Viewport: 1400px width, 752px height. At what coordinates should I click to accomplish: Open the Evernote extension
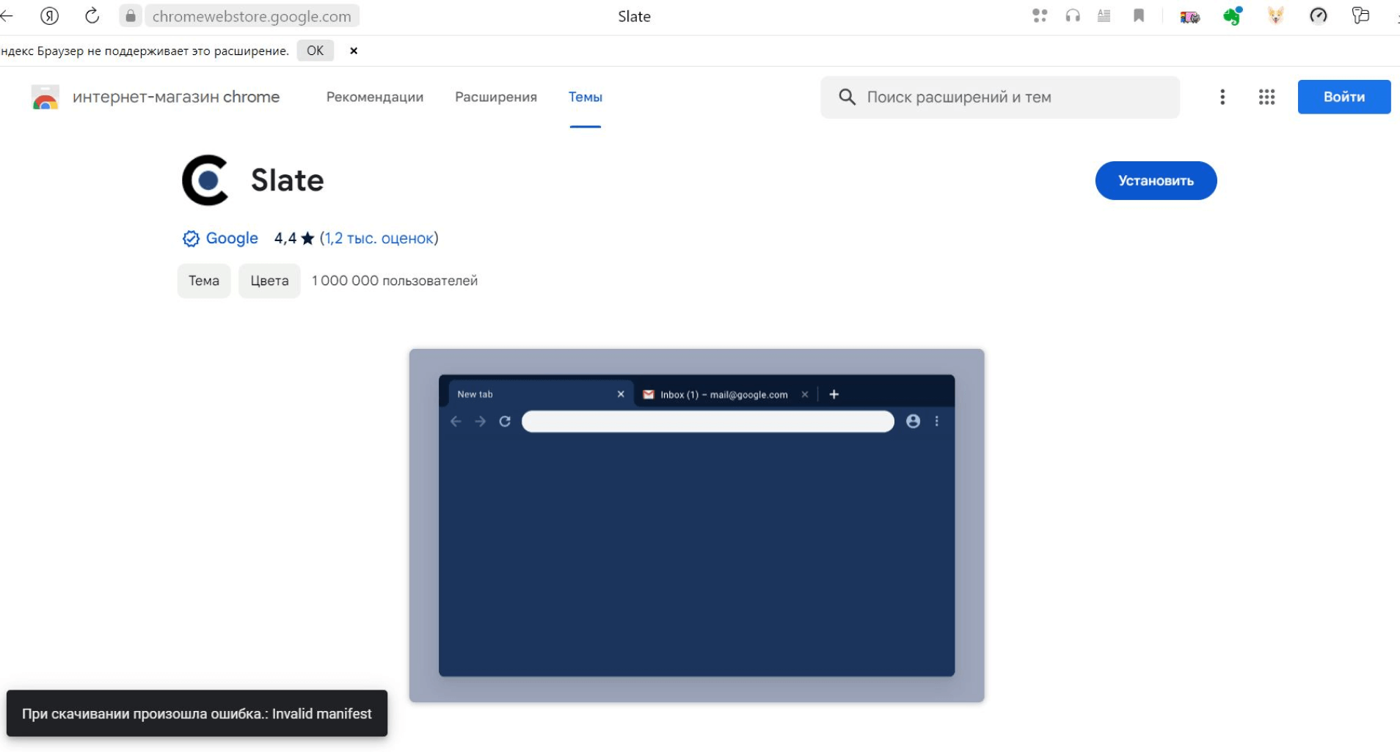tap(1232, 16)
